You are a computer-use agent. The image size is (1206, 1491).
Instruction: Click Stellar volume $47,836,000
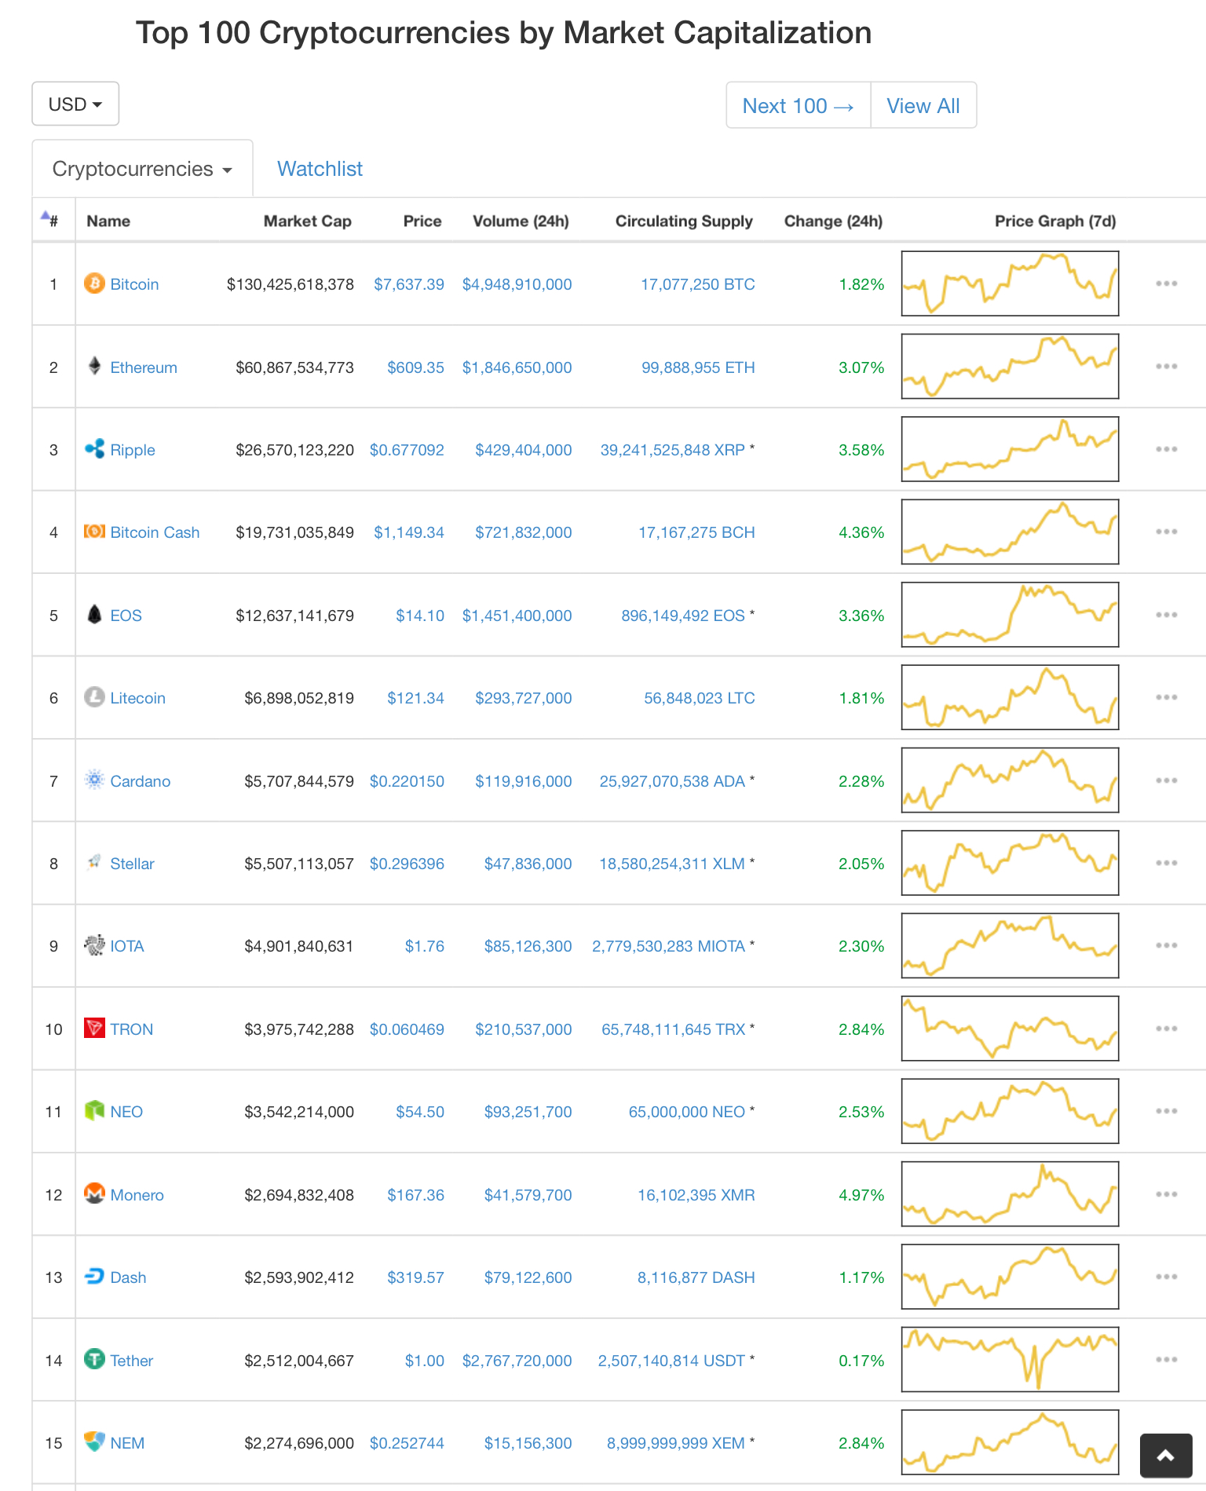[528, 864]
